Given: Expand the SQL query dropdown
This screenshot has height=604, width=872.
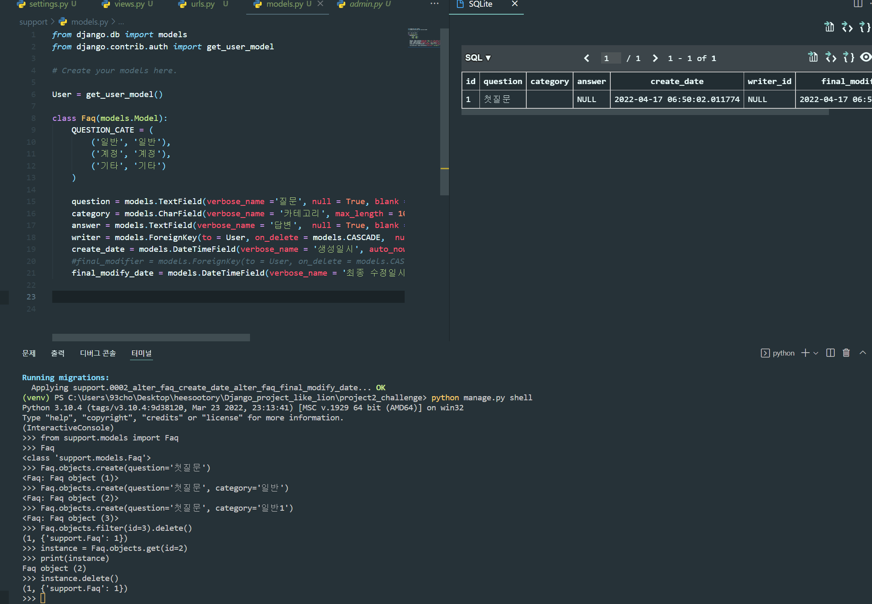Looking at the screenshot, I should pos(478,58).
